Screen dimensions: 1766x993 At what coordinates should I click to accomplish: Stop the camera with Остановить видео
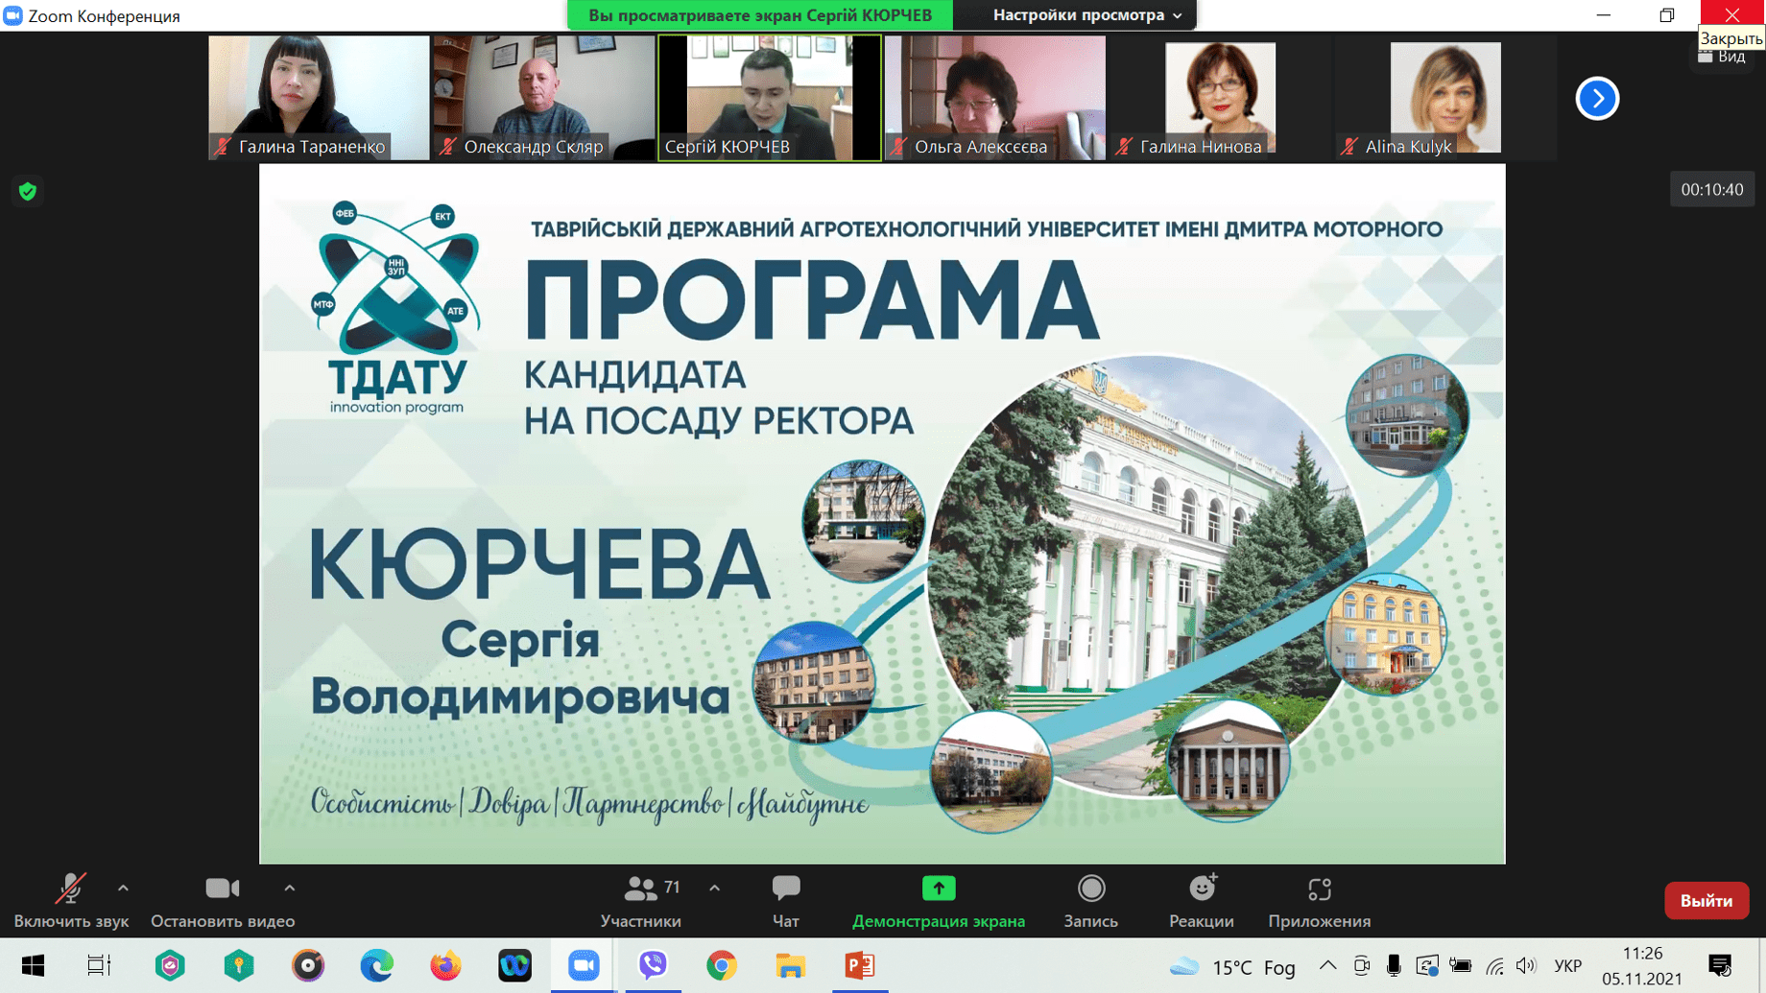[223, 901]
